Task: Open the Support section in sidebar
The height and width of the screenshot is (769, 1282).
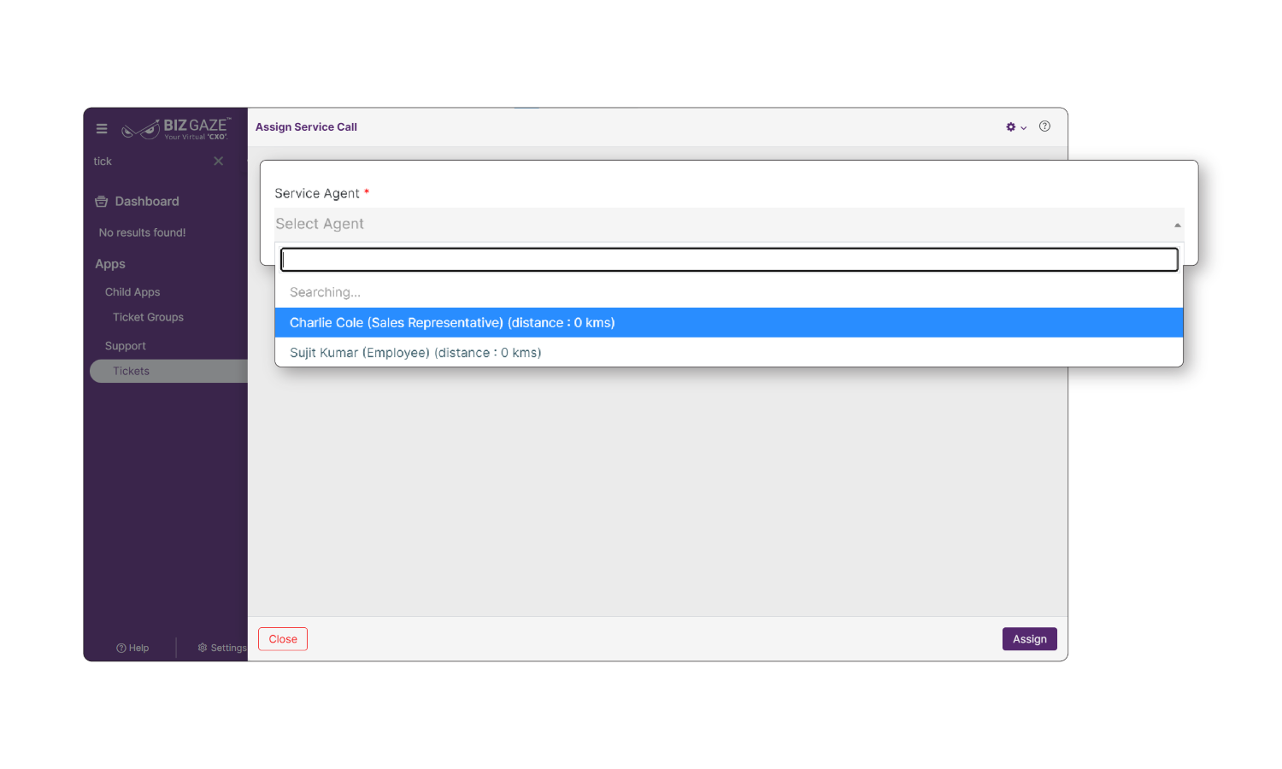Action: (125, 346)
